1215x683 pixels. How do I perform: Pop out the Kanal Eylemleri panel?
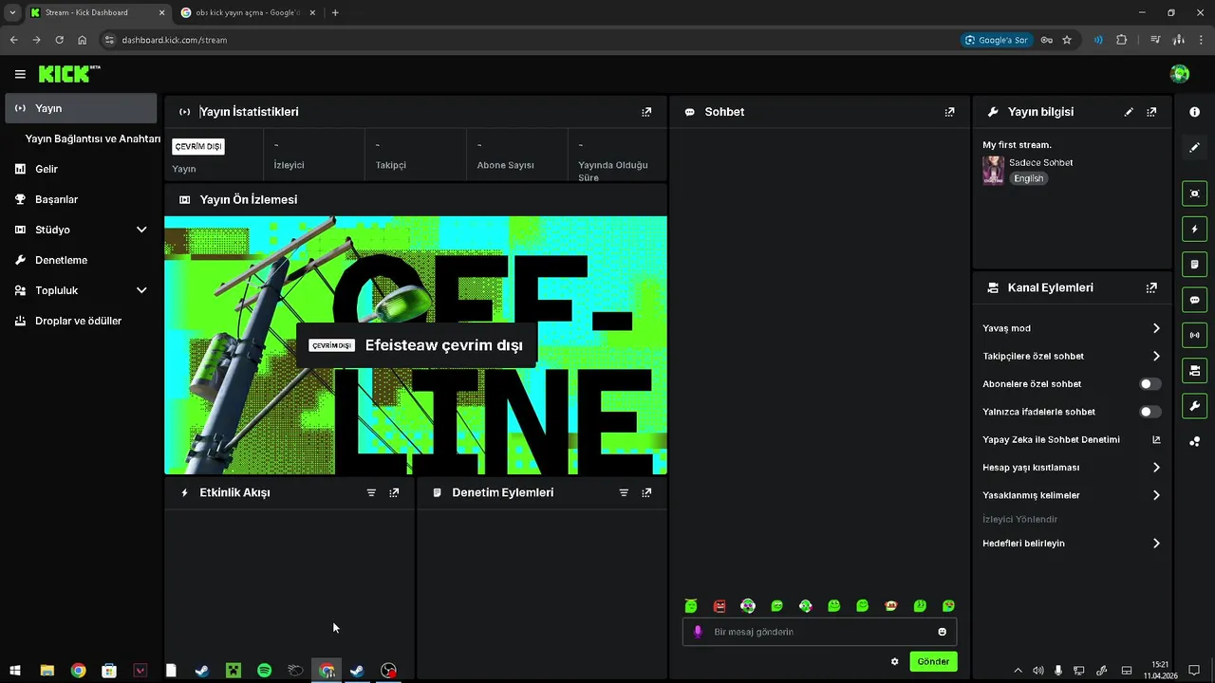tap(1151, 287)
